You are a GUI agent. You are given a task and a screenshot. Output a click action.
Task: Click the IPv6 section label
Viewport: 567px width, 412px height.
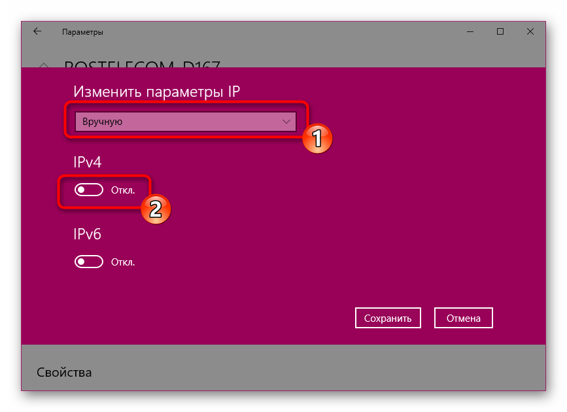click(87, 234)
